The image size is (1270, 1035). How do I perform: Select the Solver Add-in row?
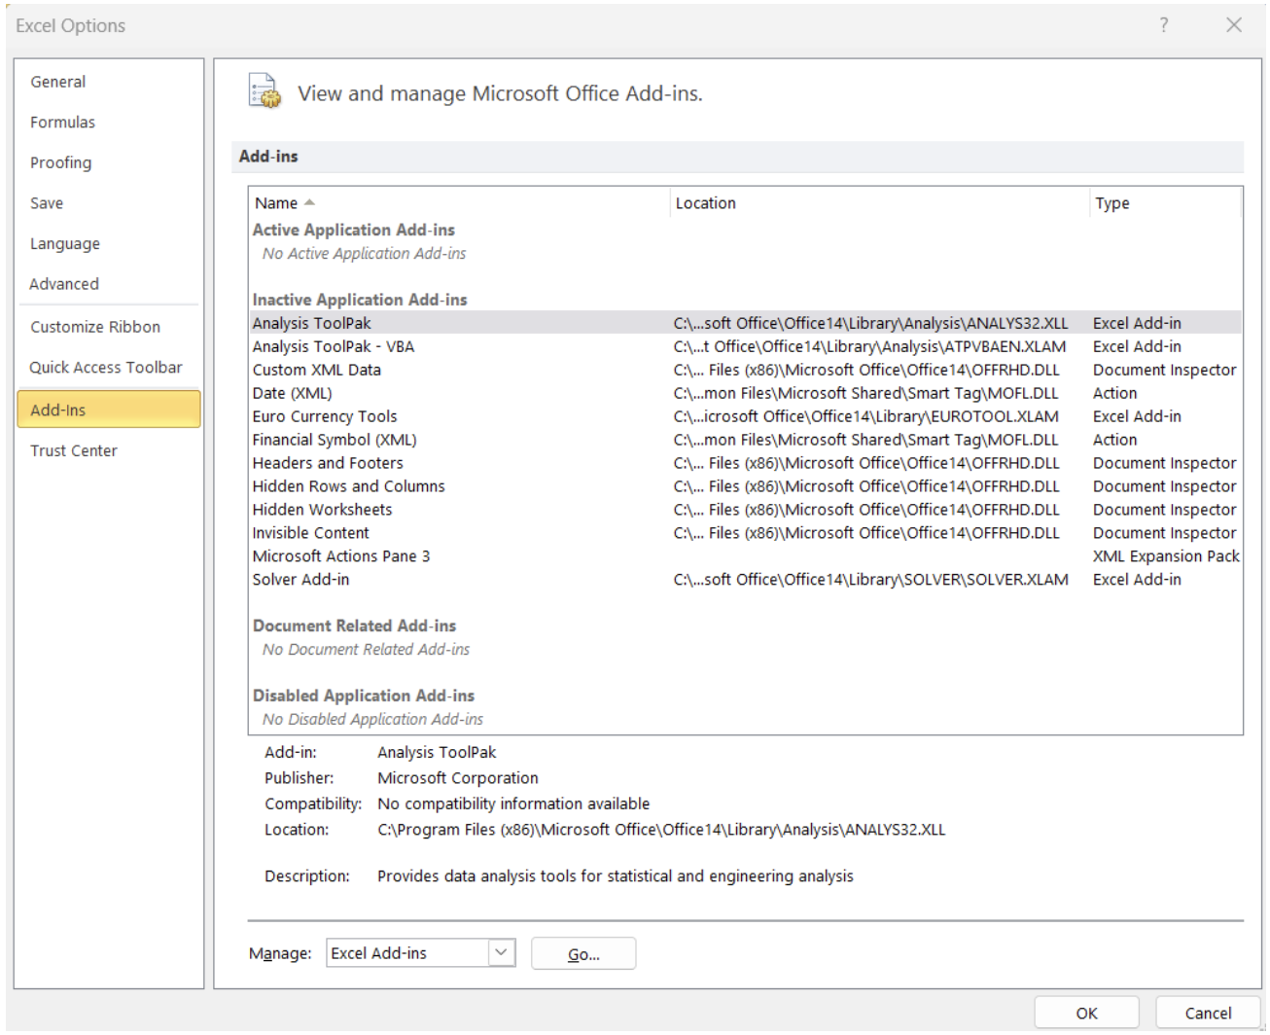coord(746,580)
